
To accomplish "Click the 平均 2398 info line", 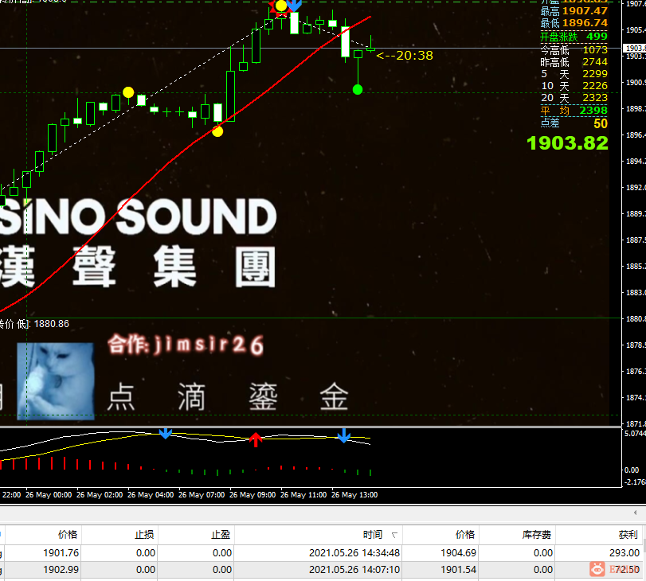I will [574, 111].
